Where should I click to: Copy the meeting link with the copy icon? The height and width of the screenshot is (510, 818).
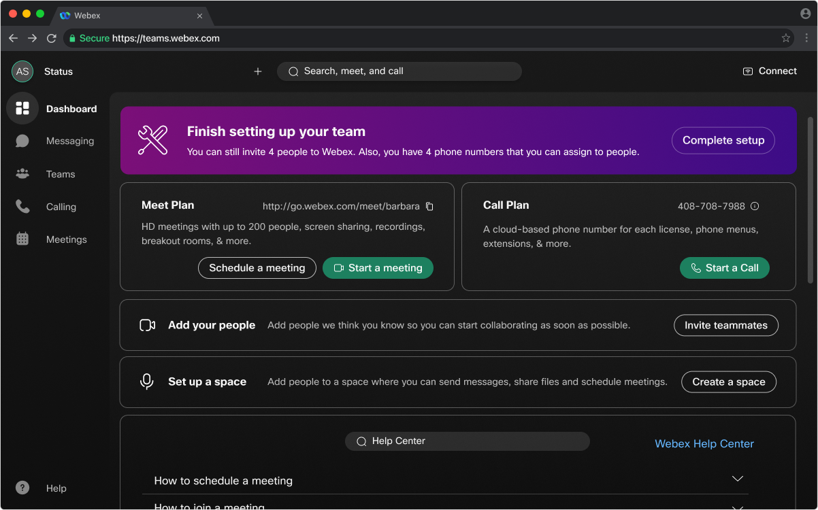429,206
